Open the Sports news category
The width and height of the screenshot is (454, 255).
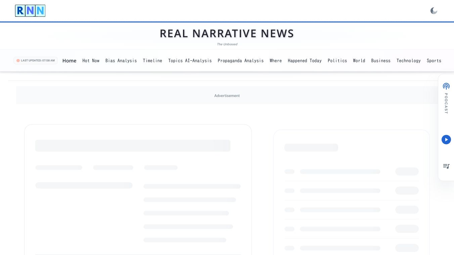pos(434,61)
